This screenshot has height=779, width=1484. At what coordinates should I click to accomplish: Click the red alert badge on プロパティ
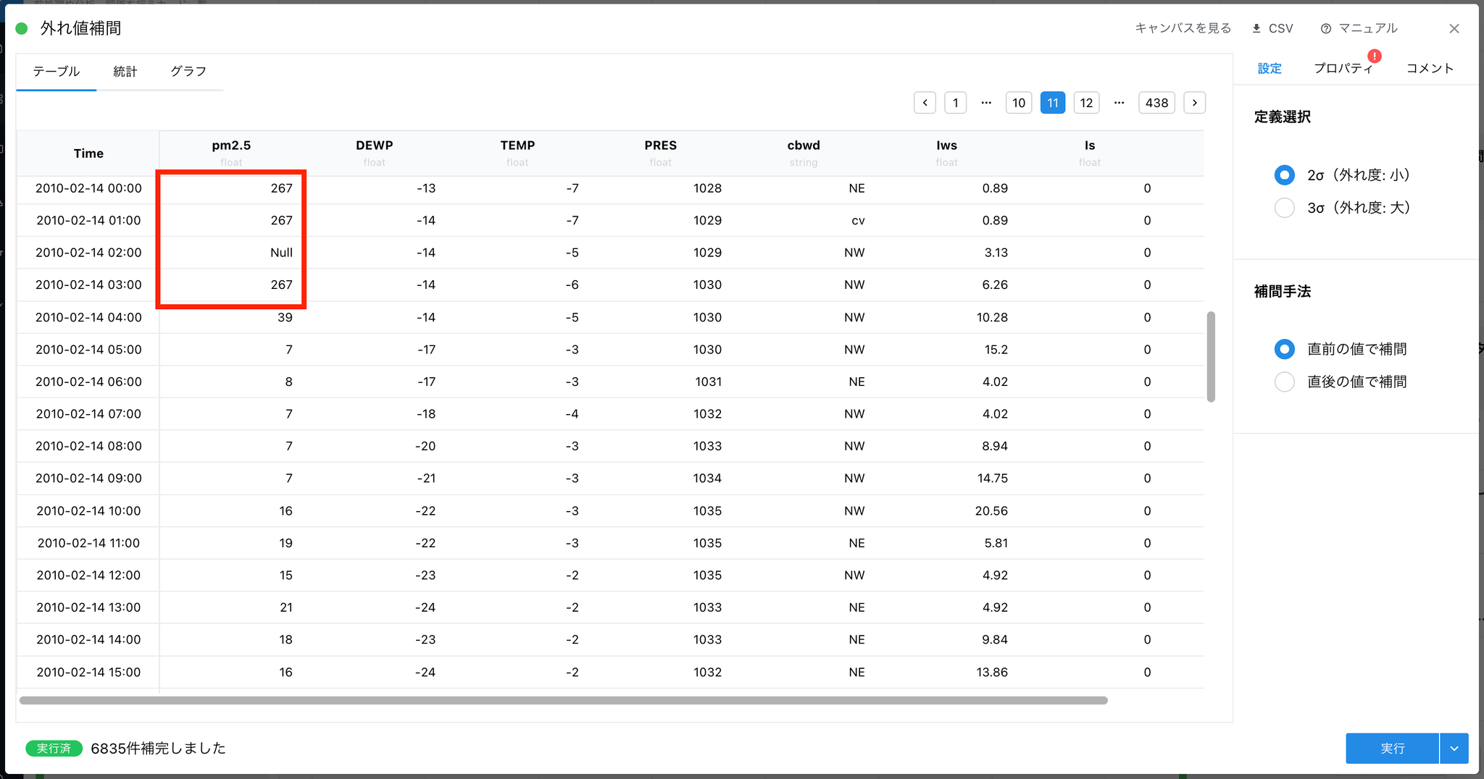click(1375, 56)
